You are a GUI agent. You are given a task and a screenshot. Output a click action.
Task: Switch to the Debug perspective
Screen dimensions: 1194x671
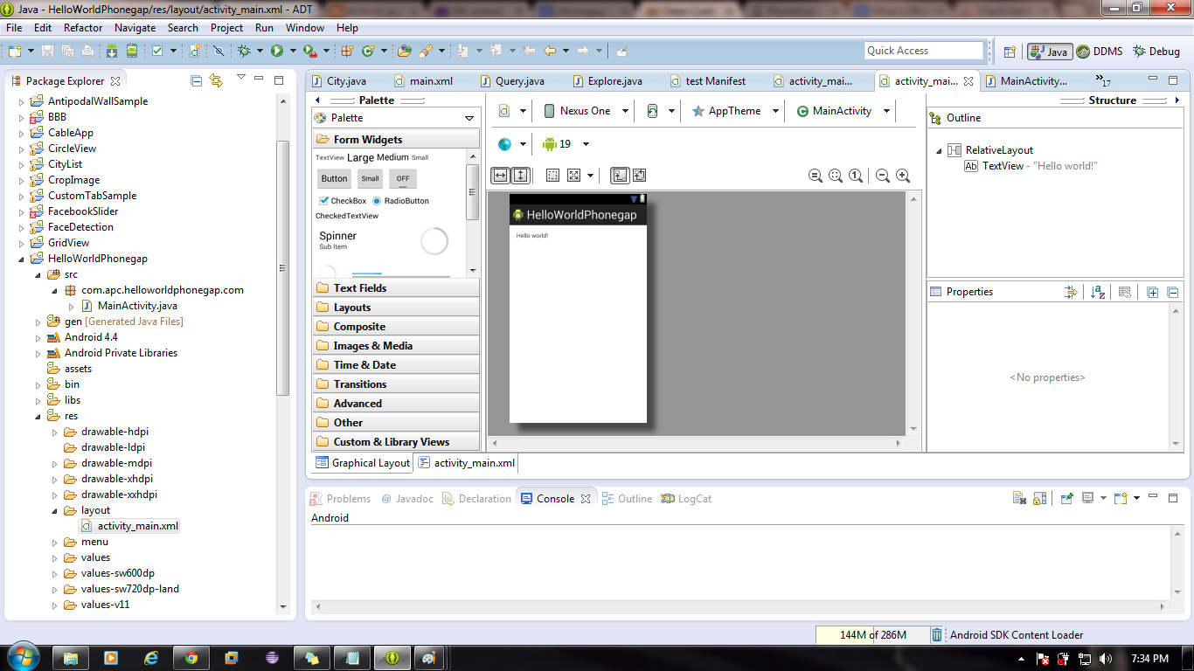coord(1156,52)
